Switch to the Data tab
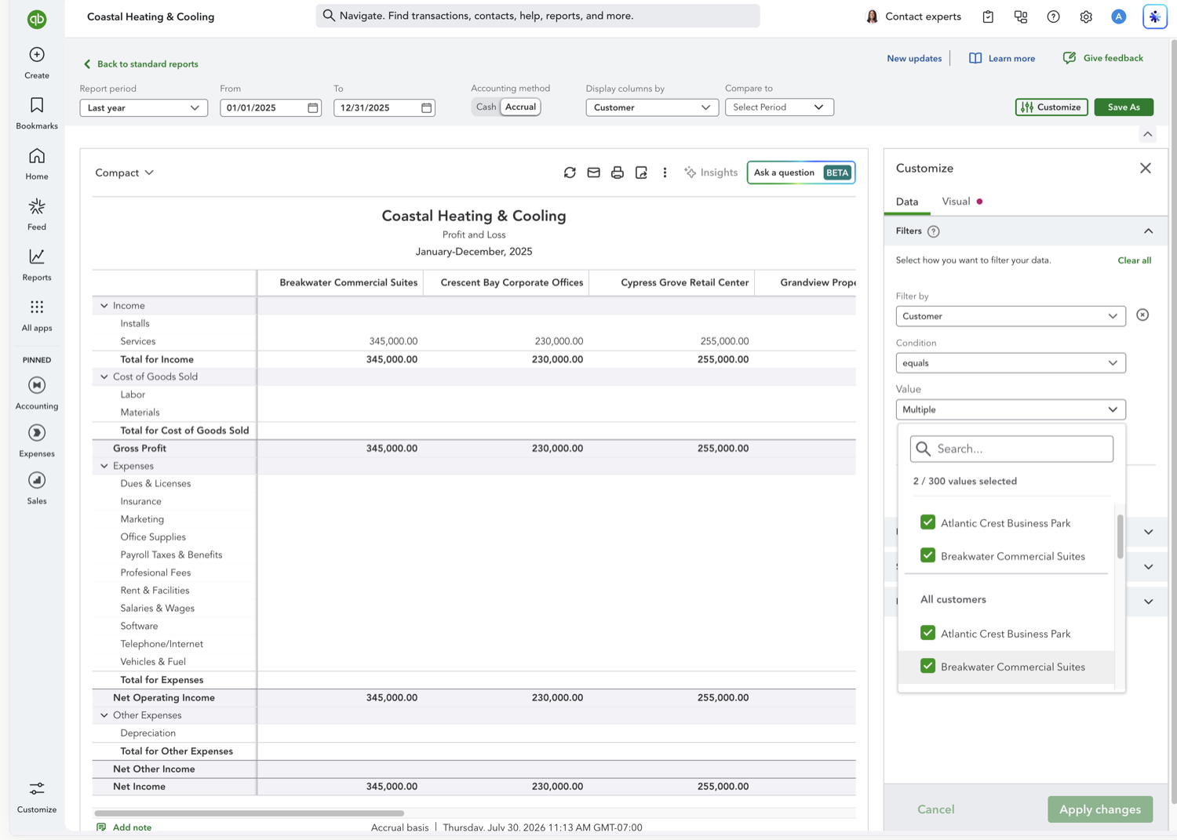 [907, 202]
